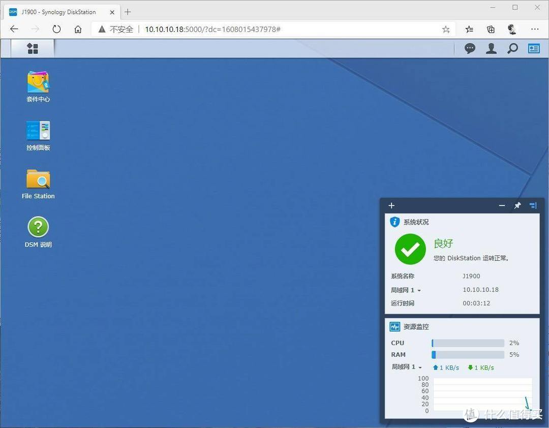The width and height of the screenshot is (549, 428).
Task: Click RAM 5% value
Action: (514, 354)
